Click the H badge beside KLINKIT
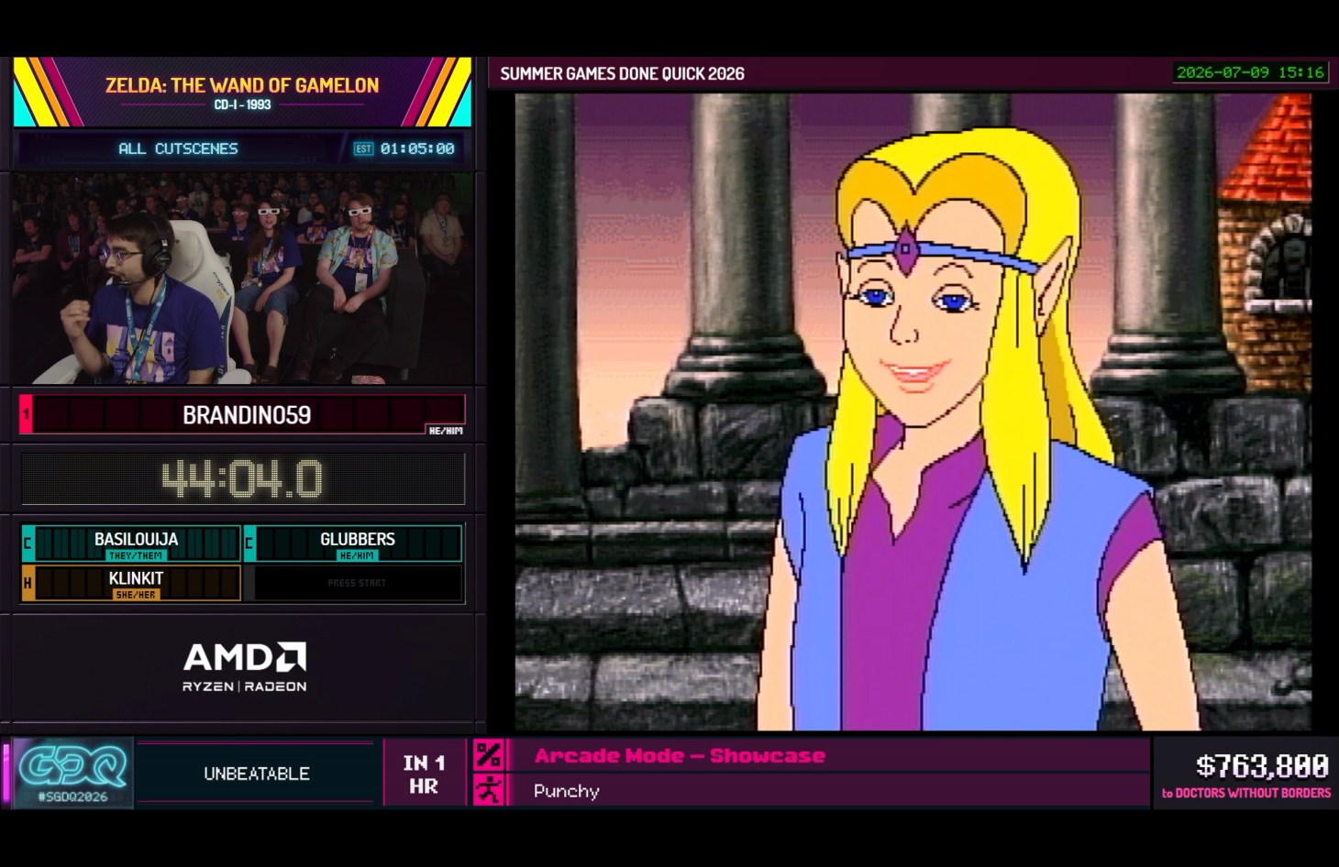The width and height of the screenshot is (1339, 867). (28, 583)
